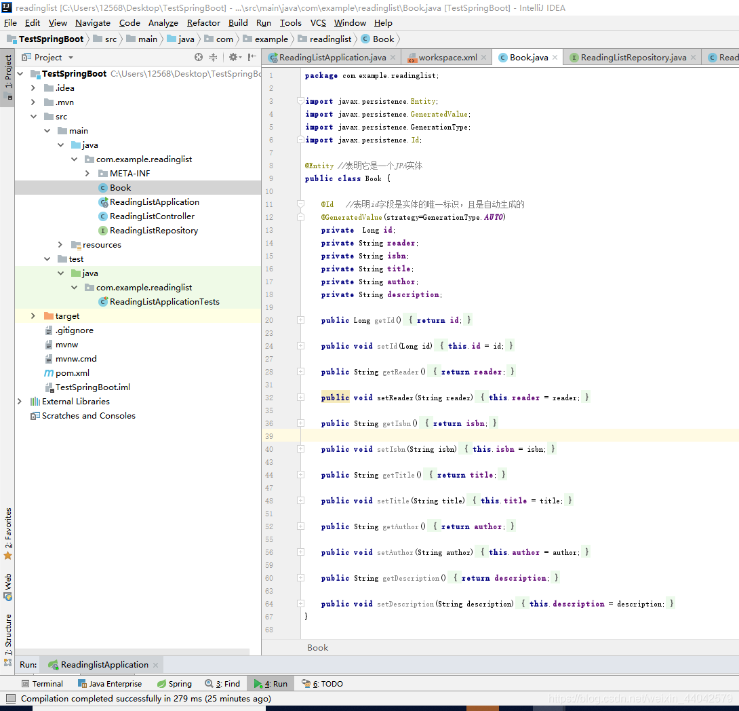Toggle the Z: Structure side panel
Image resolution: width=739 pixels, height=711 pixels.
[x=8, y=639]
